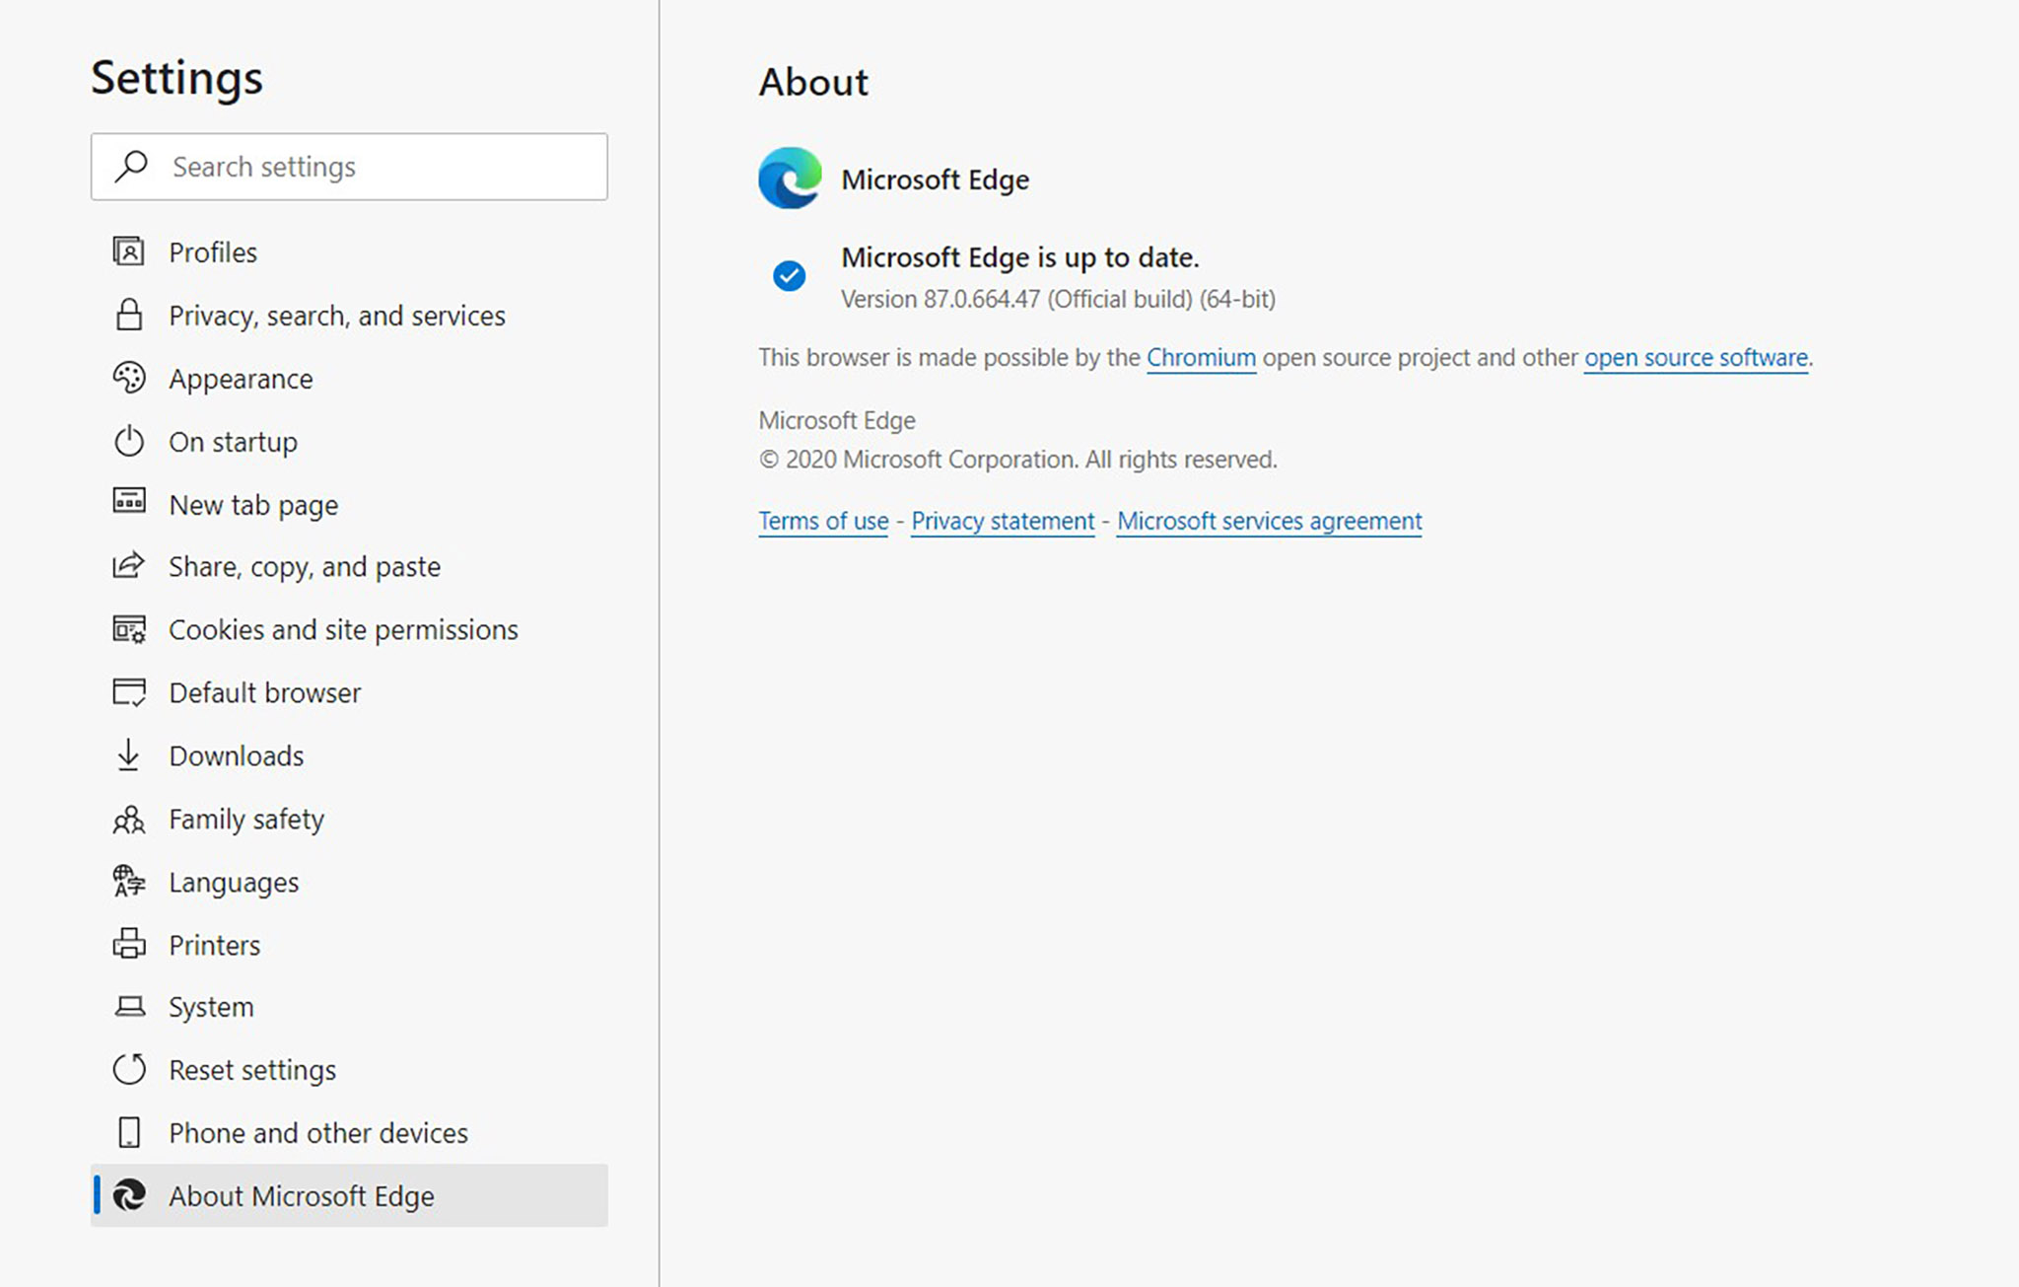The width and height of the screenshot is (2019, 1287).
Task: Click the Phone and other devices icon
Action: (129, 1132)
